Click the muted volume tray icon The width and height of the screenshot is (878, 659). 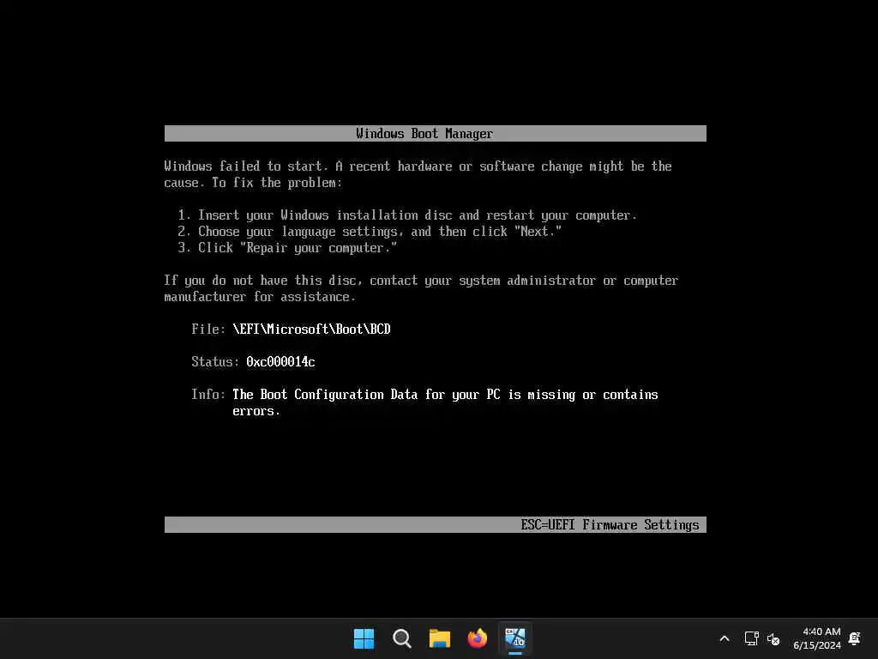[773, 638]
